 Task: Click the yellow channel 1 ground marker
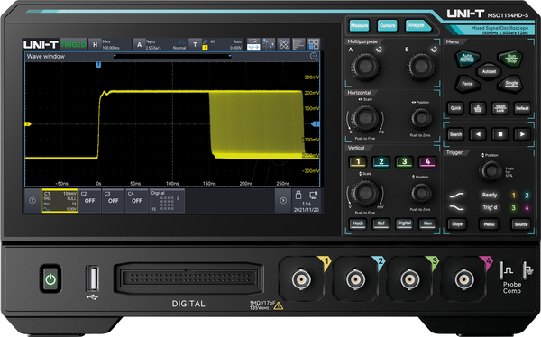[x=28, y=123]
